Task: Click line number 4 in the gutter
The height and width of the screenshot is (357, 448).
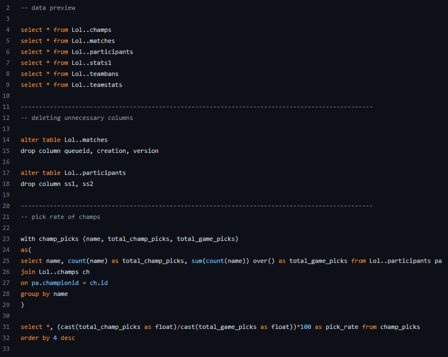Action: tap(8, 30)
